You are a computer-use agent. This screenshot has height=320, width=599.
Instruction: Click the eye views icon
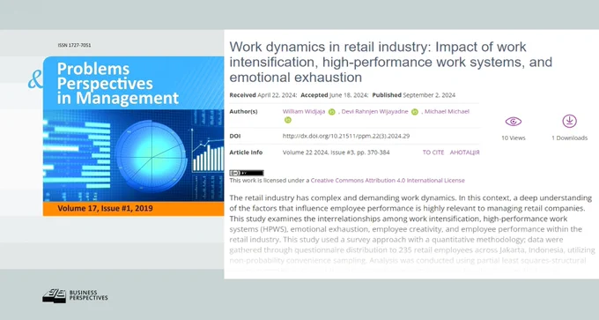pyautogui.click(x=513, y=122)
